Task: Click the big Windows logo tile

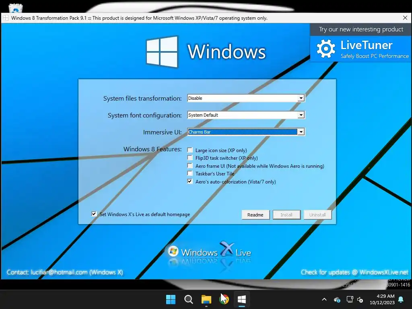Action: [x=162, y=51]
